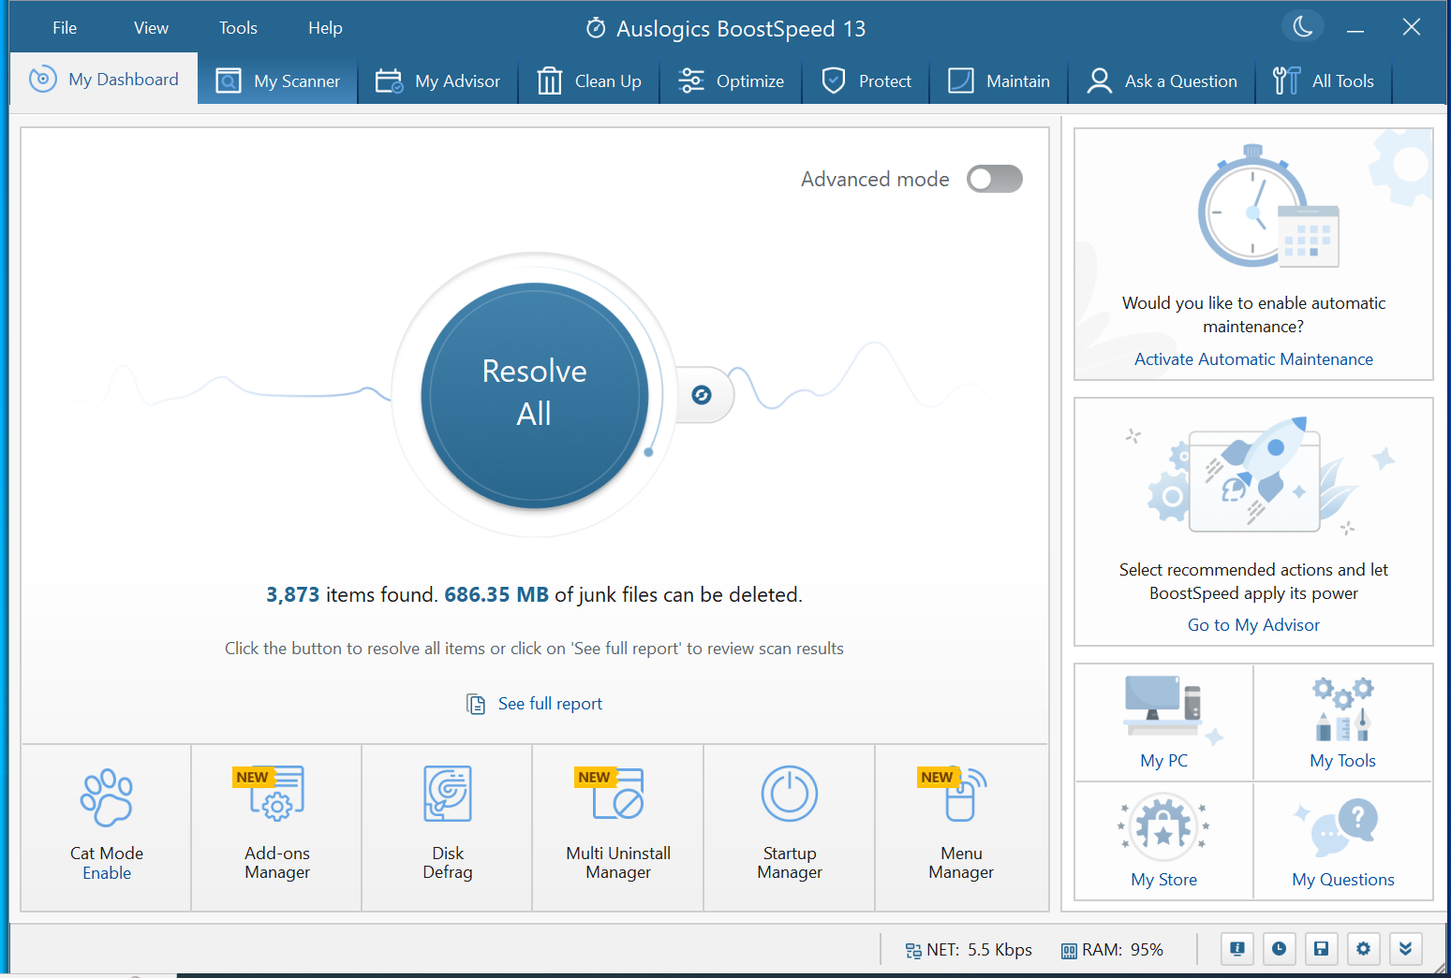Viewport: 1451px width, 978px height.
Task: Click Go to My Advisor link
Action: pos(1253,625)
